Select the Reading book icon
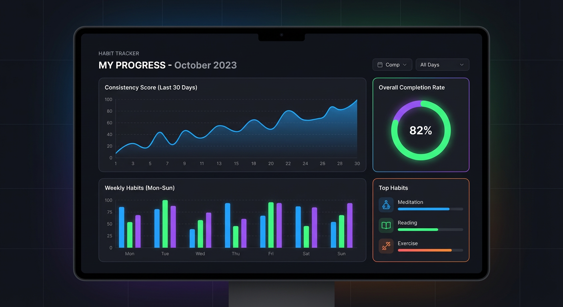This screenshot has width=563, height=307. [386, 225]
